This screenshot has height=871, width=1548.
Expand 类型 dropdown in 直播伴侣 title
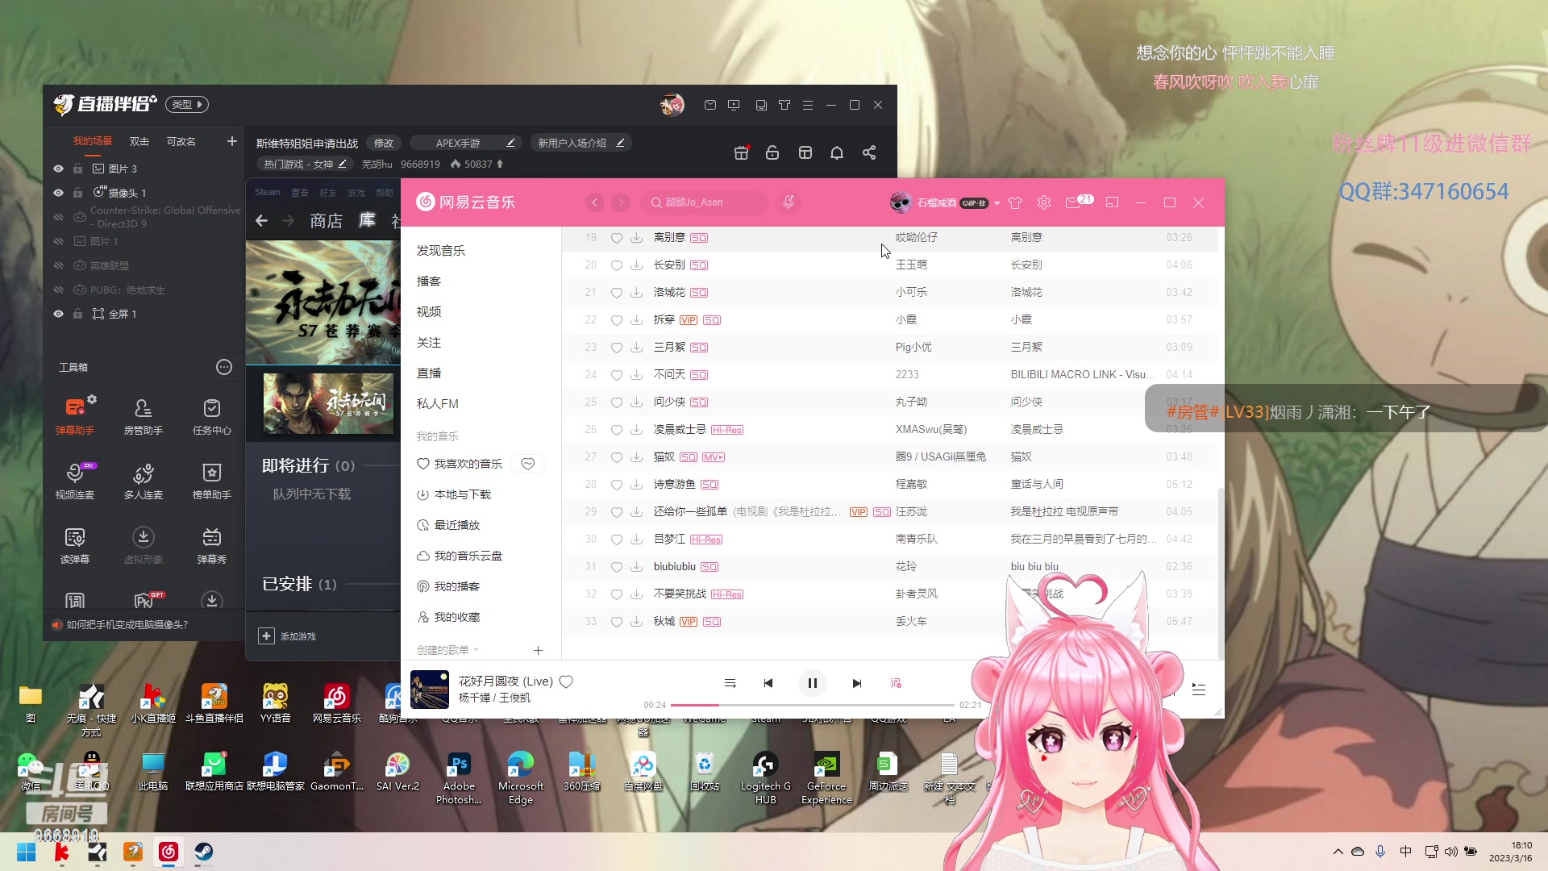click(x=187, y=104)
